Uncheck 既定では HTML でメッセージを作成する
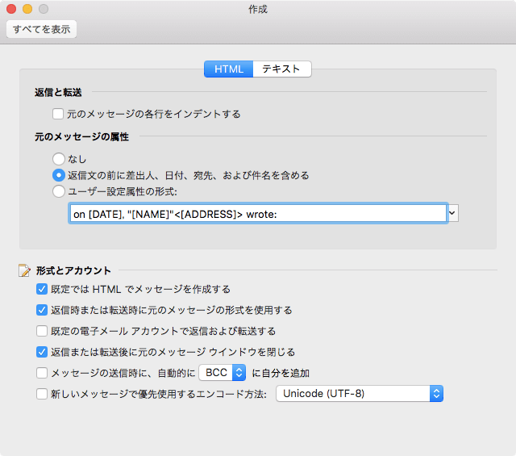 [x=42, y=289]
